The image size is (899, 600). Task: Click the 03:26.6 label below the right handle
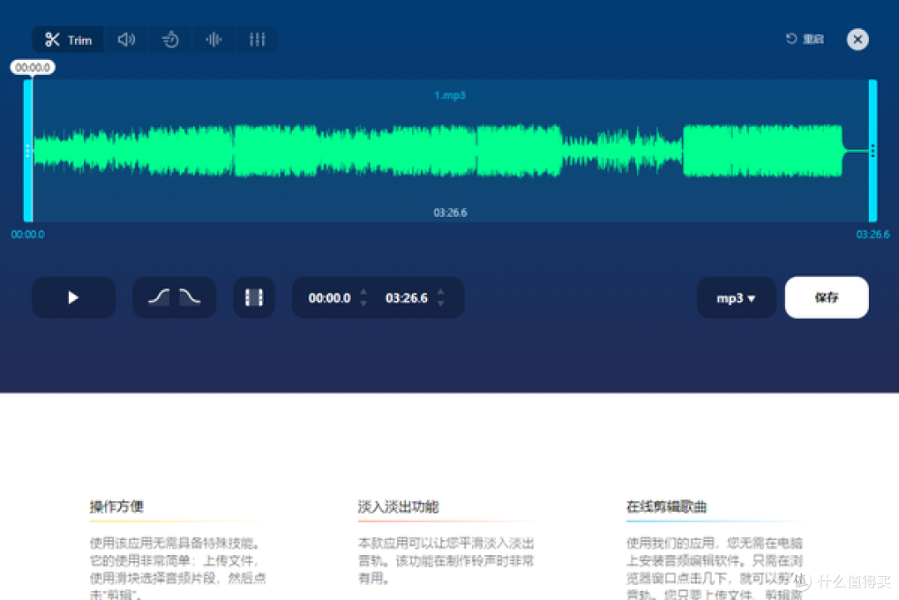tap(872, 234)
